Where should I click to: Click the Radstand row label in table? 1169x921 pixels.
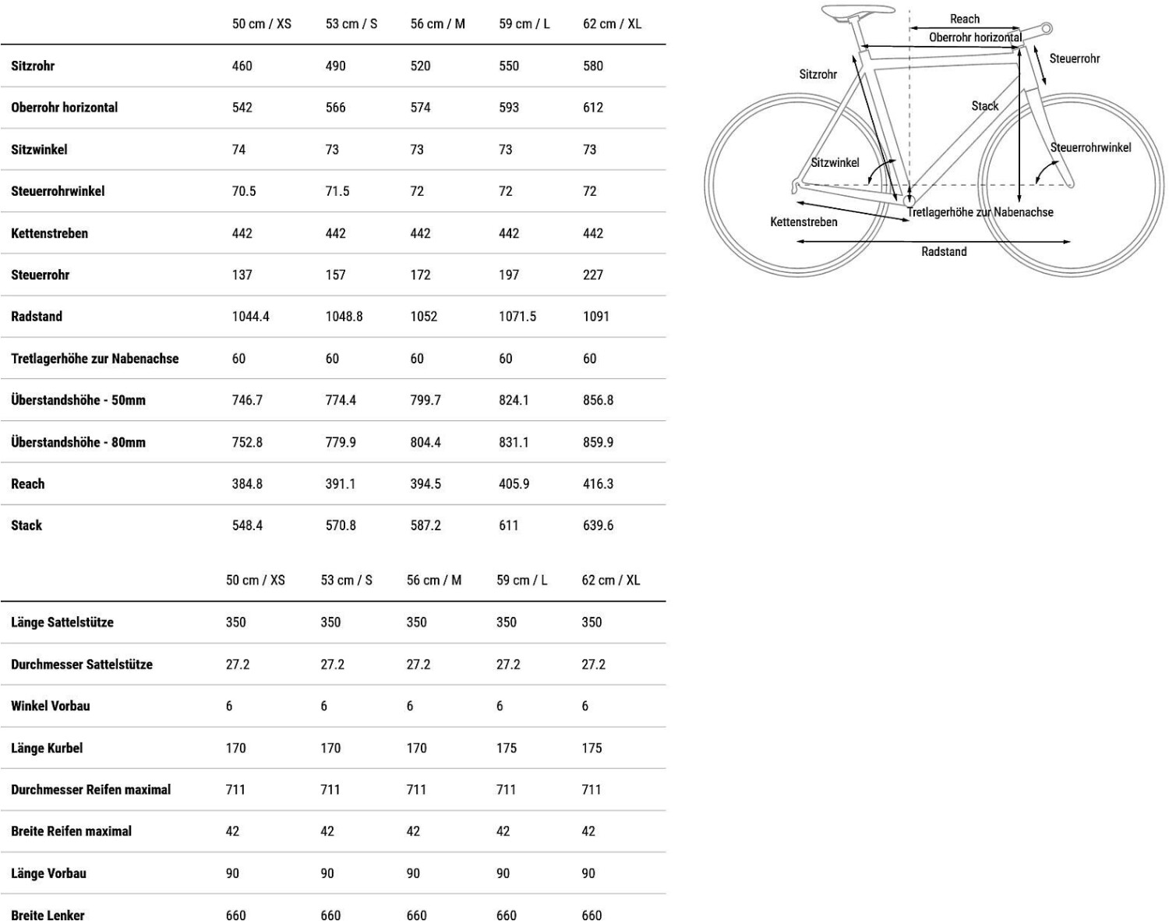(37, 317)
